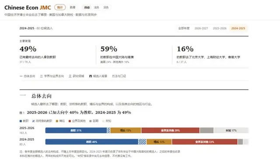This screenshot has height=159, width=280.
Task: Select the 2024-2025 year filter
Action: coord(238,28)
